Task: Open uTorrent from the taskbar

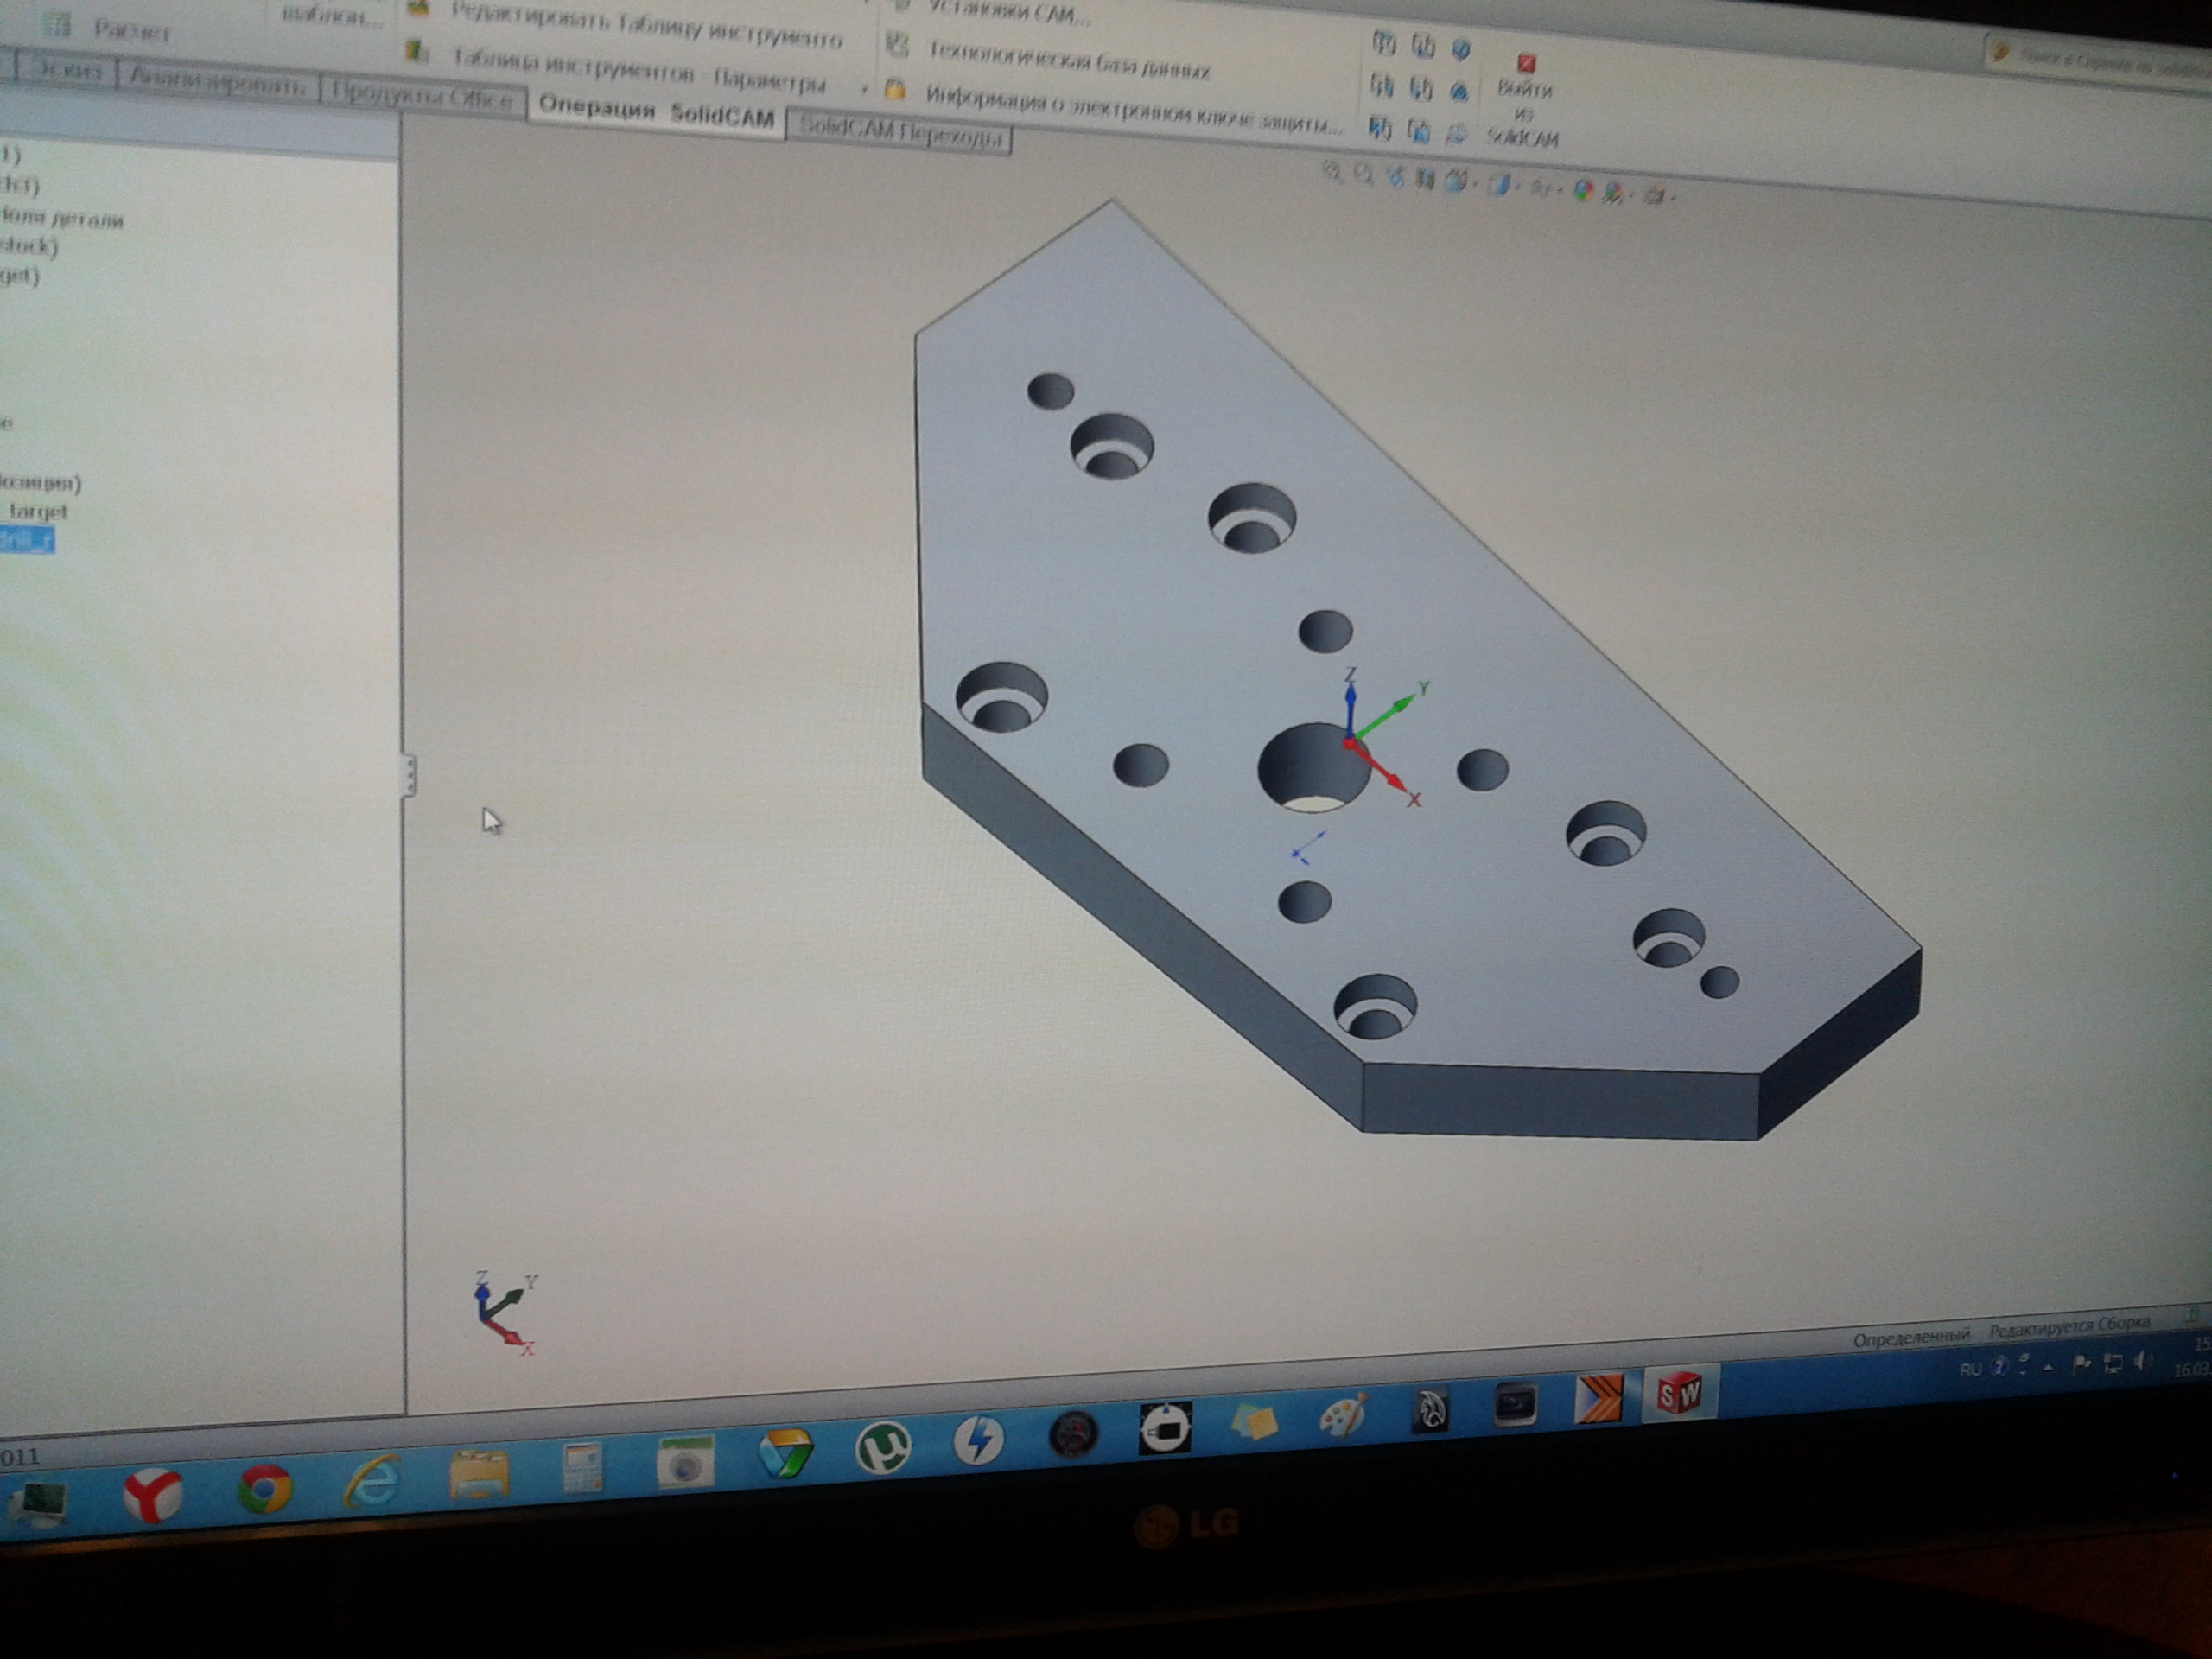Action: [882, 1447]
